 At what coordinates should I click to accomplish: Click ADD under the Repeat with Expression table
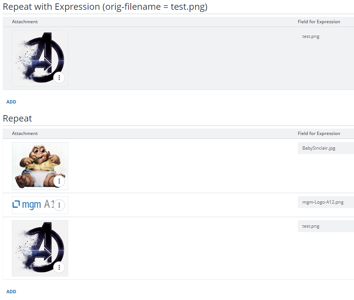click(11, 102)
